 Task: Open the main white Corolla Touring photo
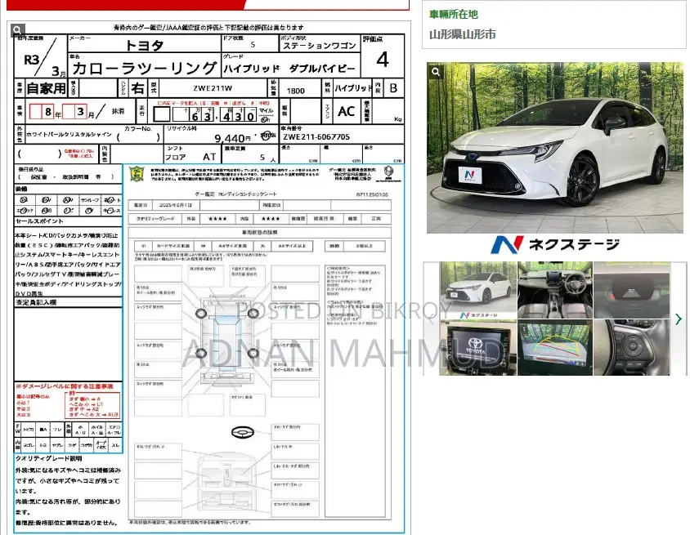[x=555, y=147]
